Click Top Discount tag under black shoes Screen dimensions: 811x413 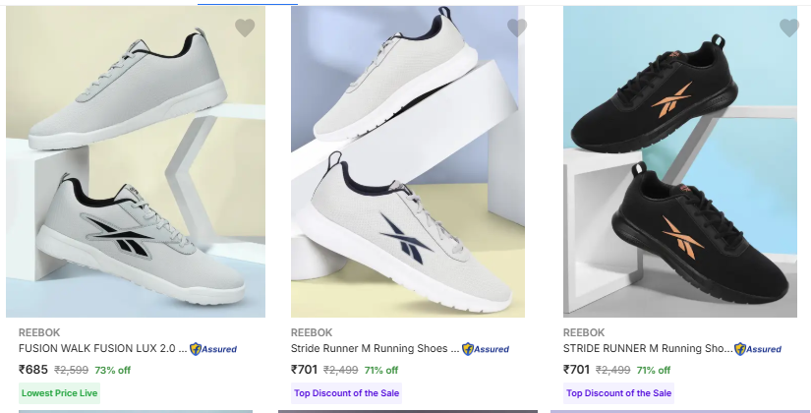618,393
